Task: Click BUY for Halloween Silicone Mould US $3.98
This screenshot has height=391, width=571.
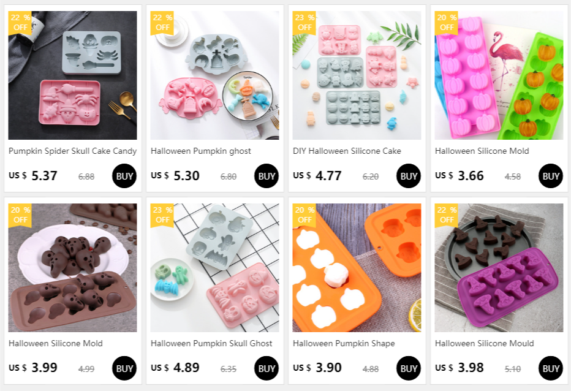Action: click(550, 368)
